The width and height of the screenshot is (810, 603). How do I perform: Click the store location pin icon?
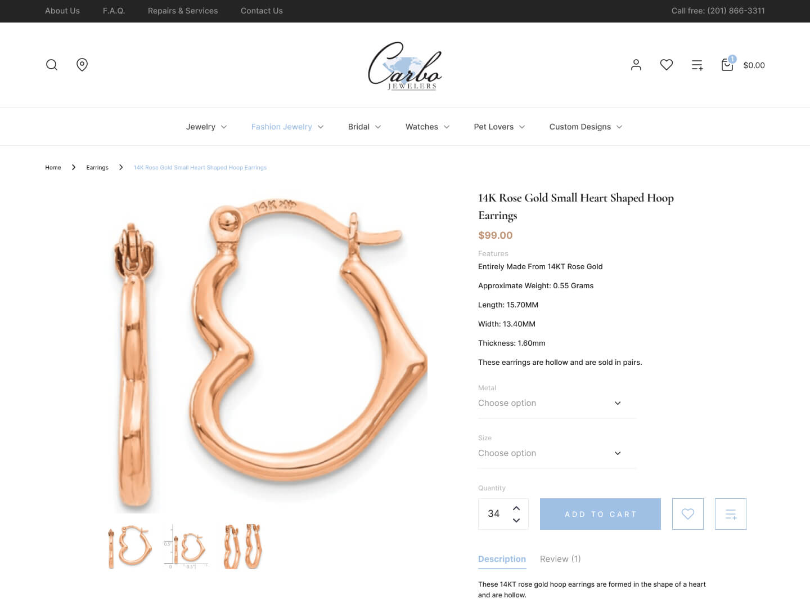click(x=82, y=65)
